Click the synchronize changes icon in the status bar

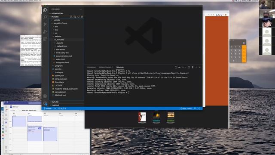[55, 108]
